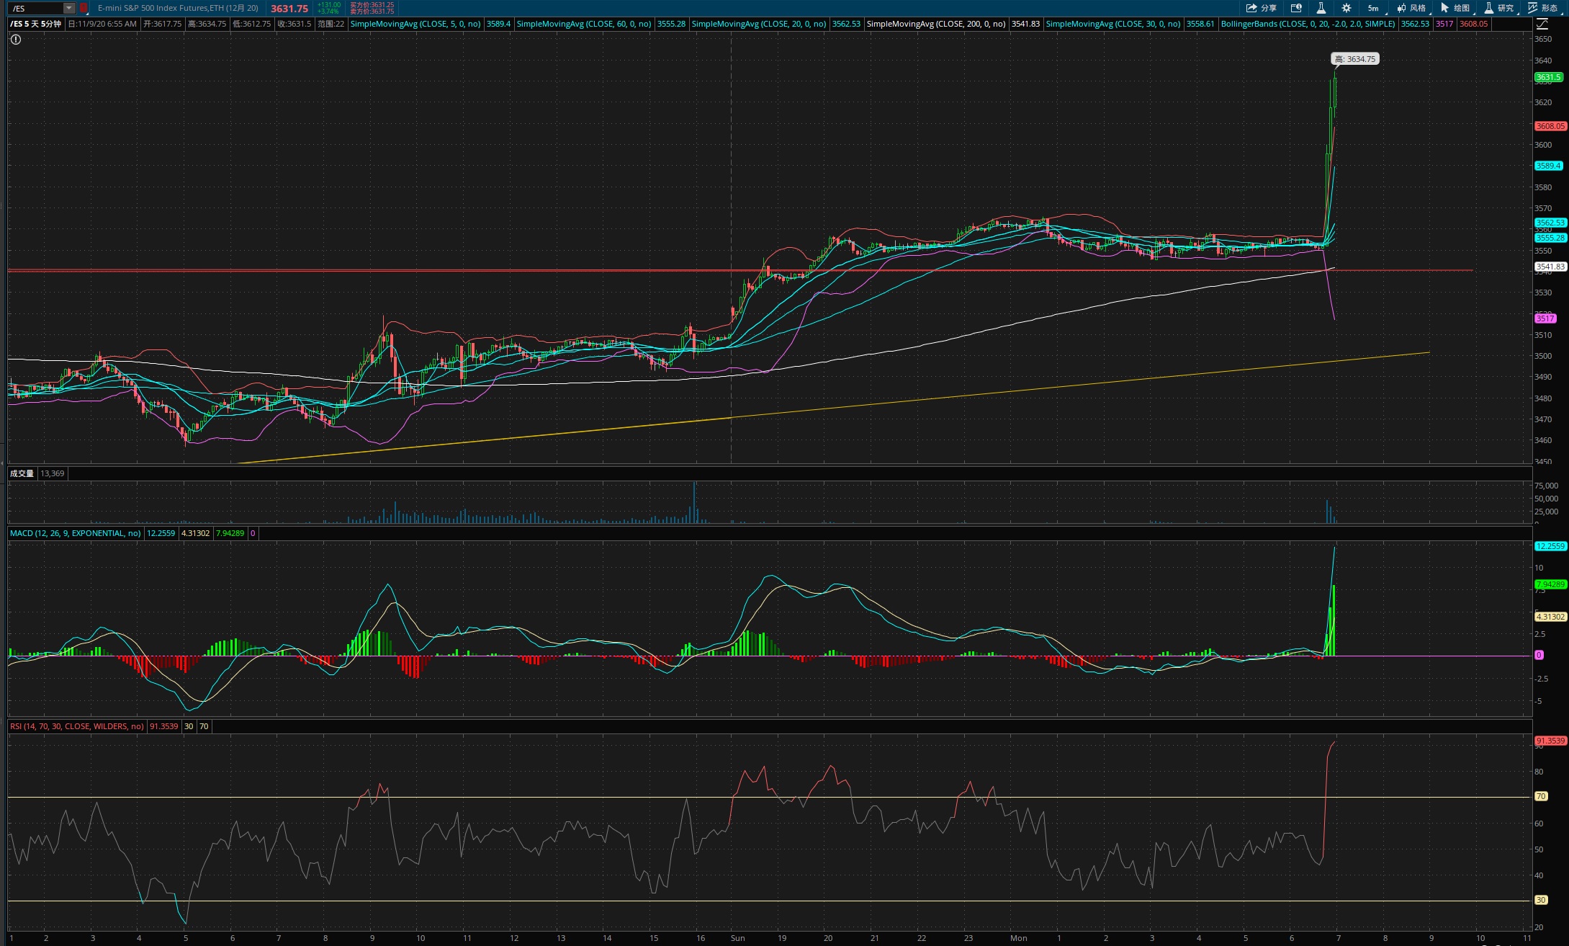Screen dimensions: 1569x946
Task: Click the SimpleMovingAvg 200 study label
Action: [x=936, y=24]
